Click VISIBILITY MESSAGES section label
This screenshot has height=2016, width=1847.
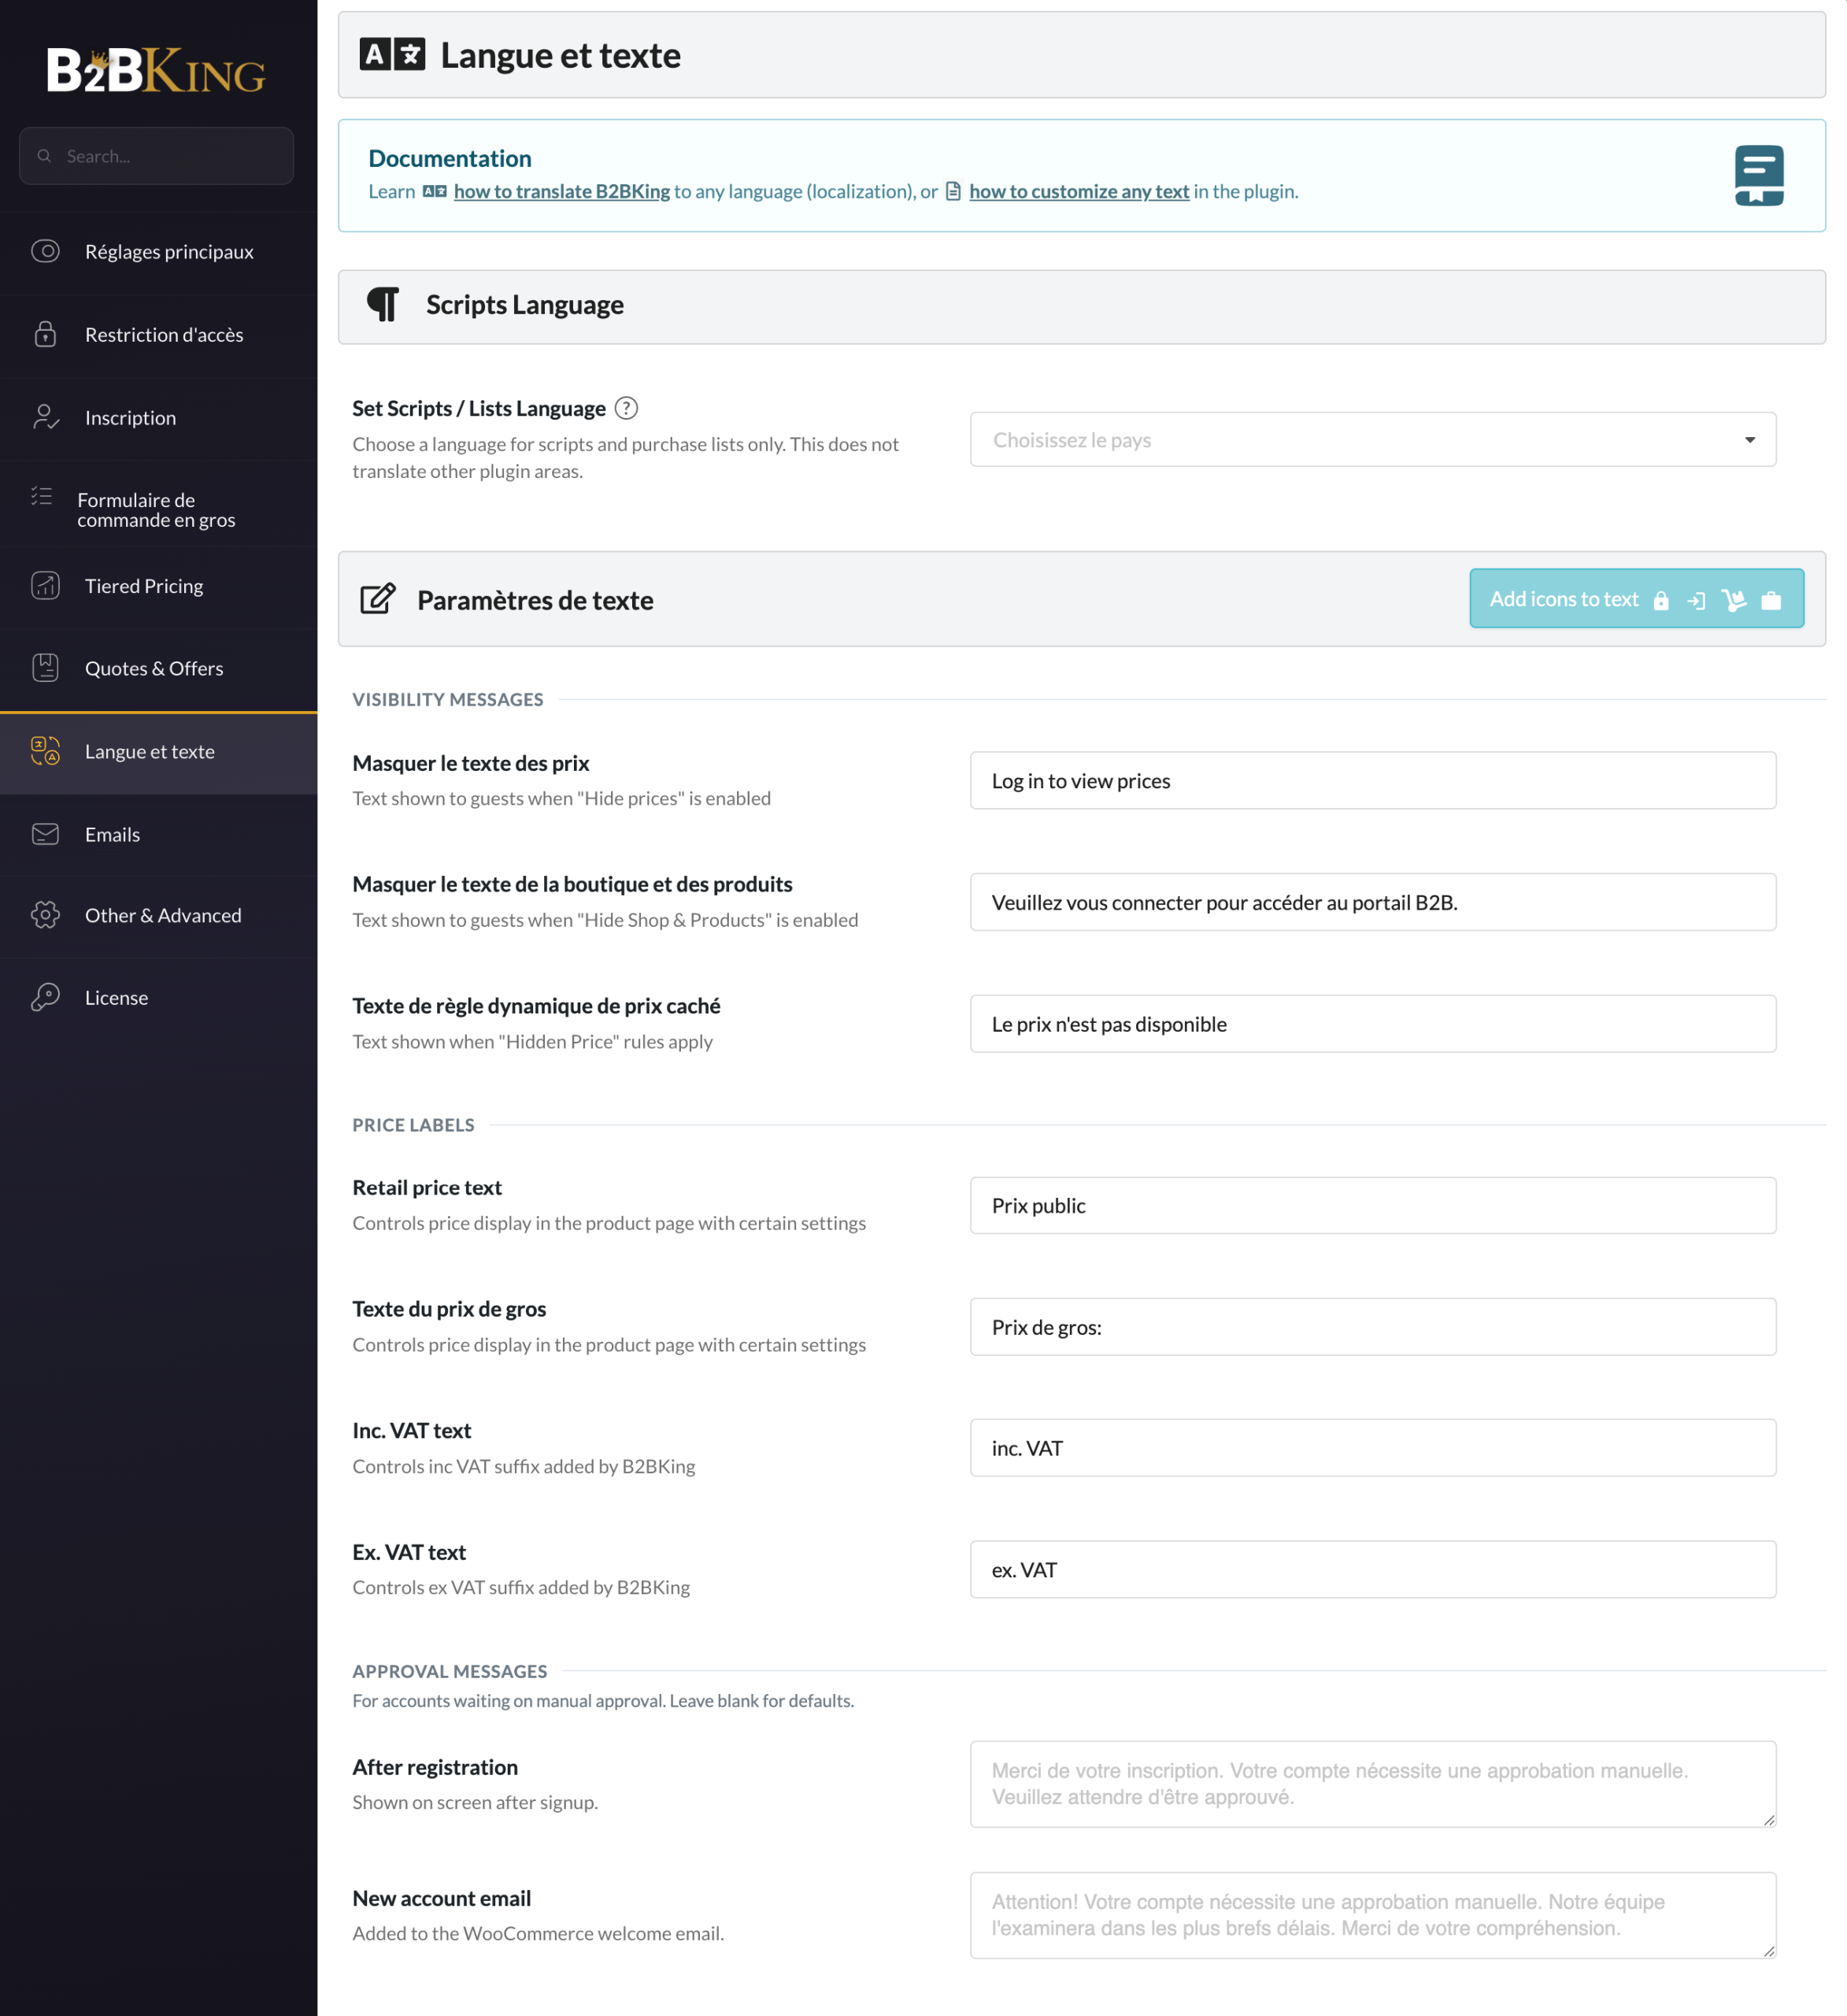coord(448,699)
